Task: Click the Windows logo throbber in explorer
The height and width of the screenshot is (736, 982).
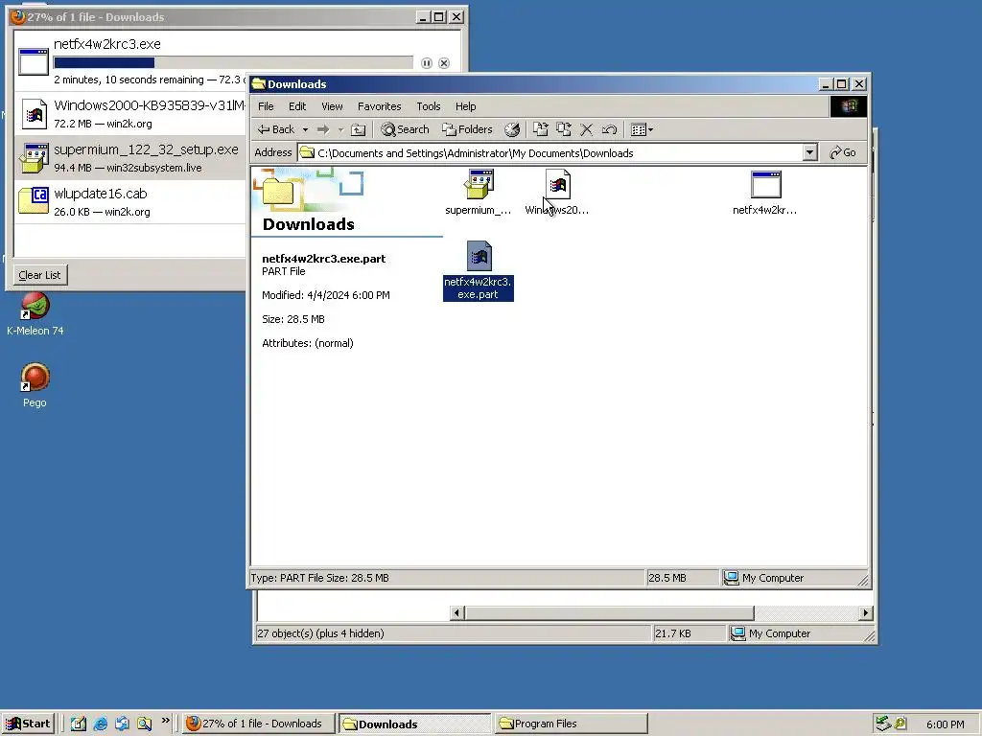Action: click(x=849, y=106)
